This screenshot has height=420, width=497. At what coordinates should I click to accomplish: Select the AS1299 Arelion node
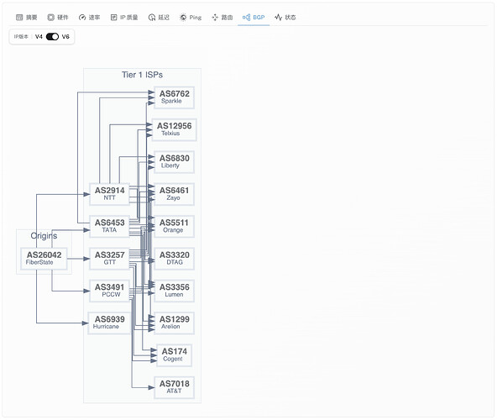pyautogui.click(x=174, y=323)
